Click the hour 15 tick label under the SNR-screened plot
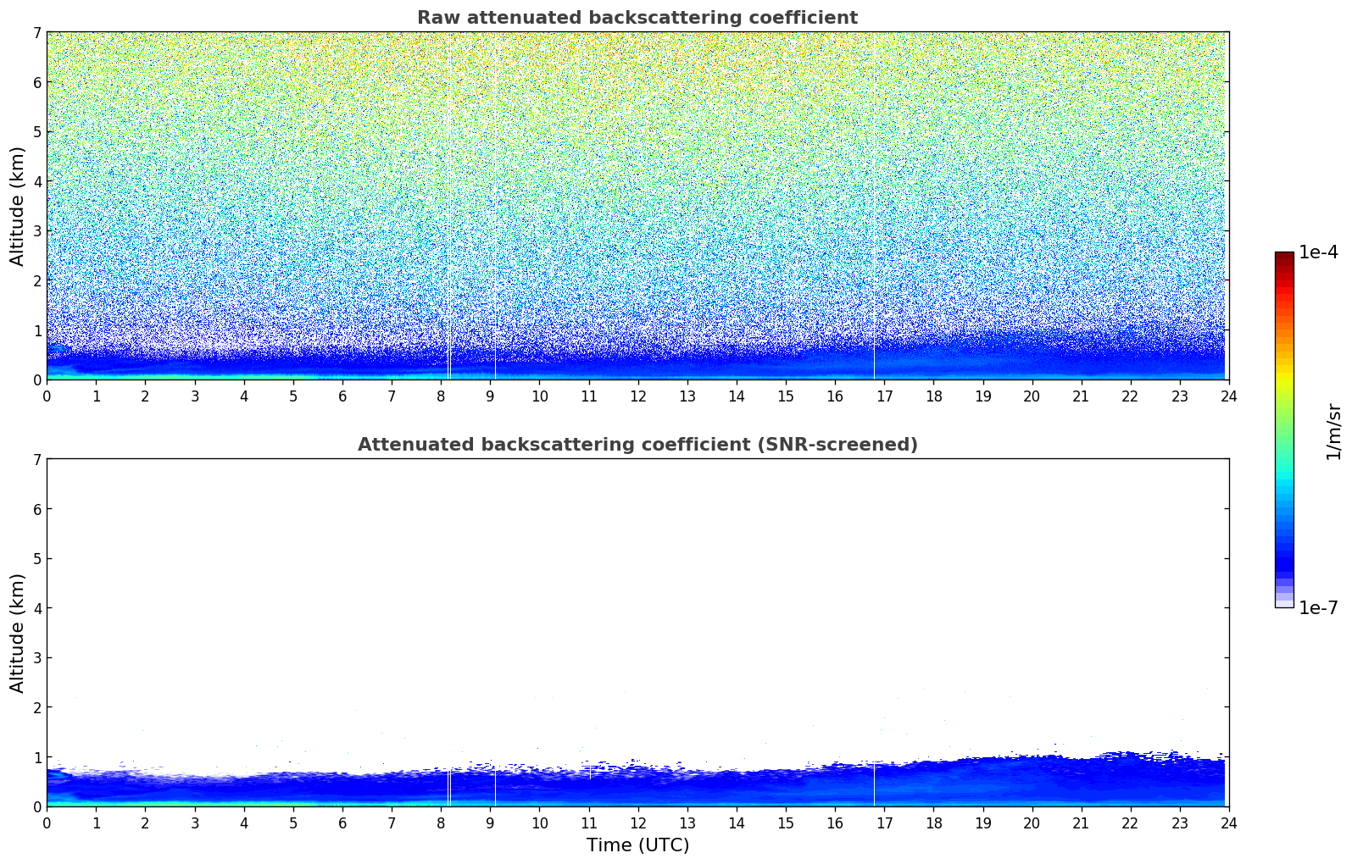This screenshot has height=864, width=1352. click(786, 822)
